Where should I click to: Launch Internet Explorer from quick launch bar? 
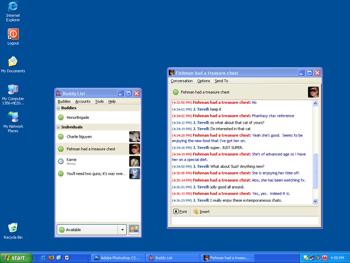[43, 258]
